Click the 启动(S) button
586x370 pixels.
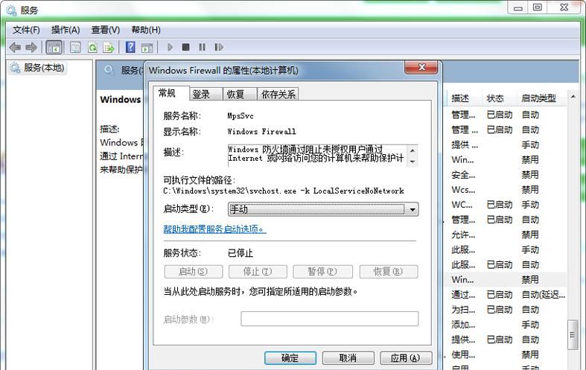(x=194, y=272)
